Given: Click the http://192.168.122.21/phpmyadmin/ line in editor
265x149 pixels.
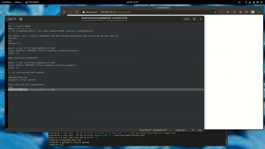Looking at the screenshot, I should (26, 84).
